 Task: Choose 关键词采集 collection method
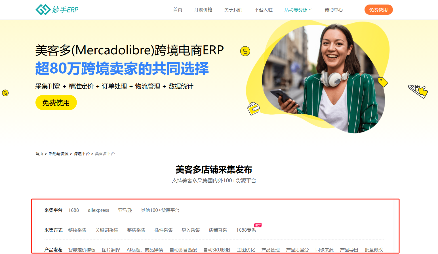point(107,230)
